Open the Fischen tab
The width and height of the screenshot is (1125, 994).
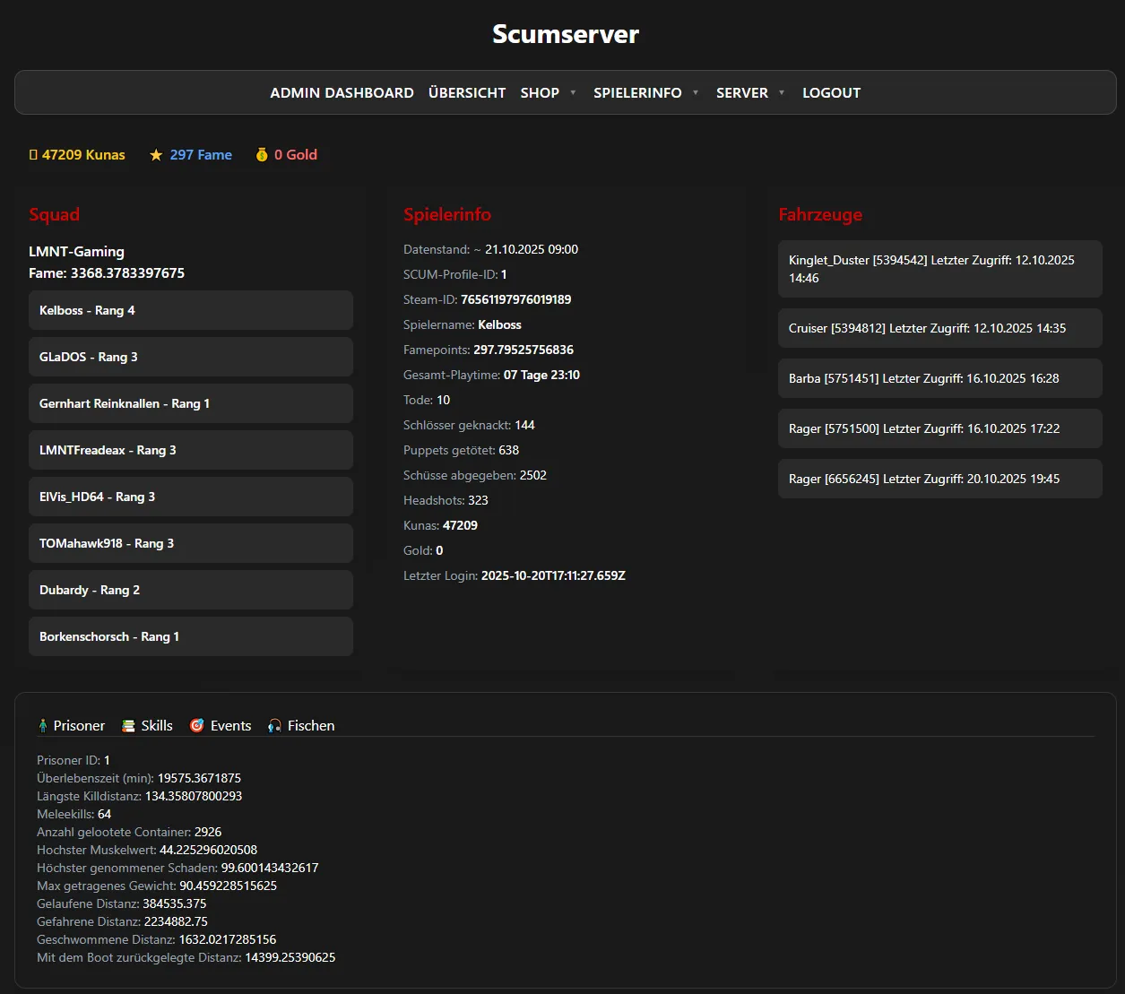310,726
